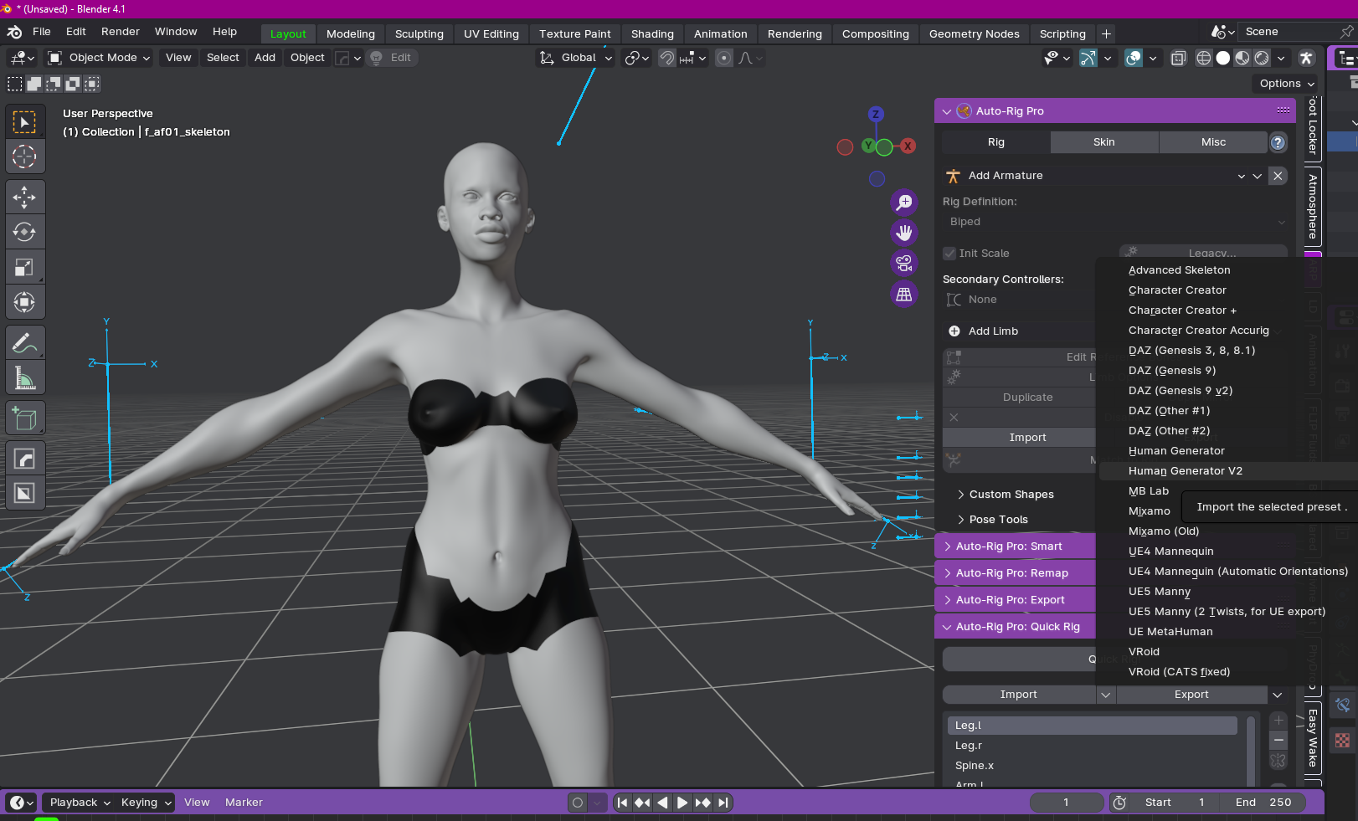Viewport: 1358px width, 821px height.
Task: Play the animation forward
Action: 682,803
